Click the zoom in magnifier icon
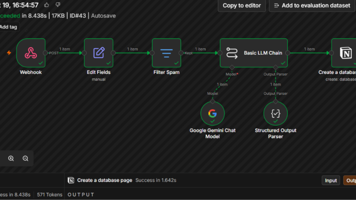This screenshot has width=356, height=200. click(11, 158)
